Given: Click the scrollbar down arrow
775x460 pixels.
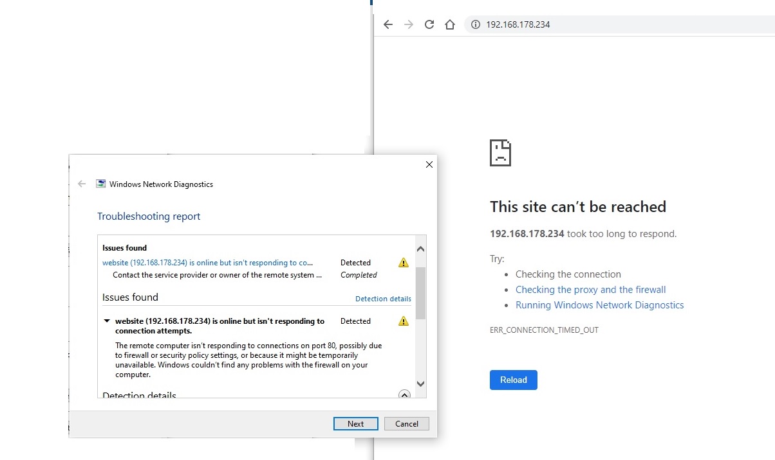Looking at the screenshot, I should [x=420, y=384].
